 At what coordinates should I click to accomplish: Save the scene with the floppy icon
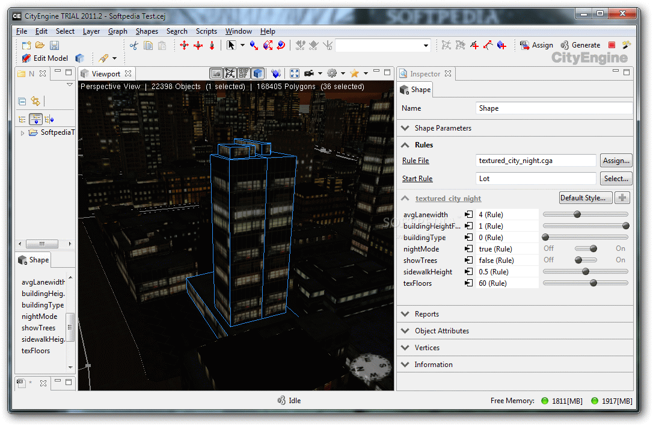pyautogui.click(x=55, y=46)
